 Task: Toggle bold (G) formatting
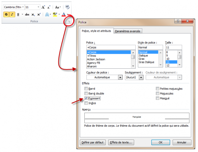point(6,14)
